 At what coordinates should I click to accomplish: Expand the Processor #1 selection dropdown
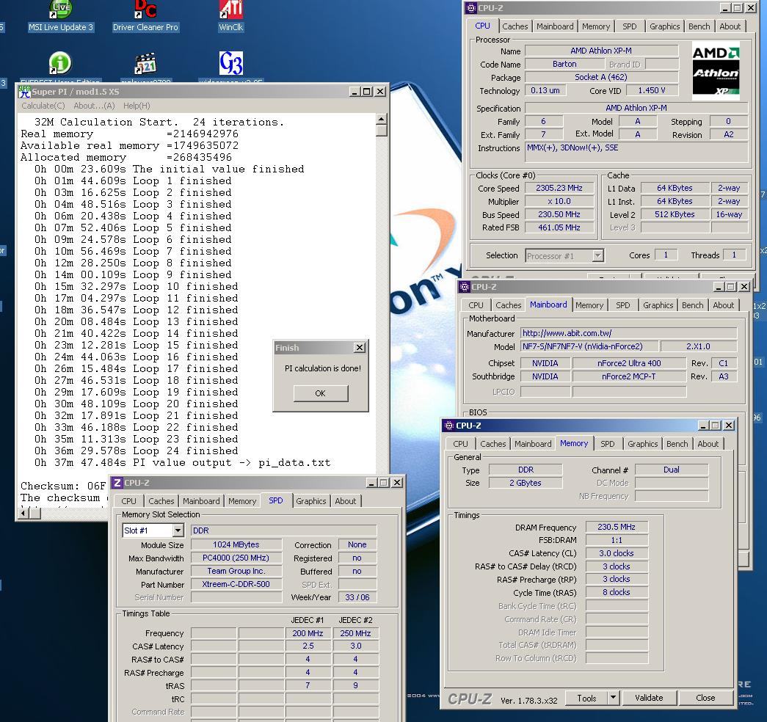597,255
